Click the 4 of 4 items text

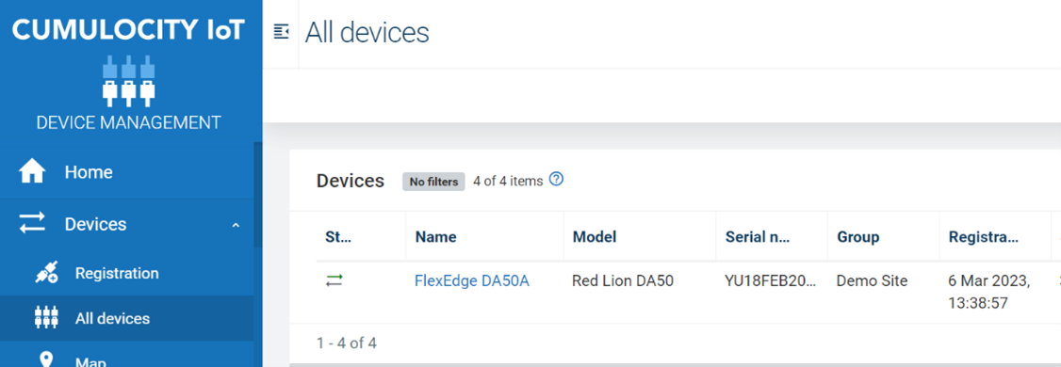(508, 181)
